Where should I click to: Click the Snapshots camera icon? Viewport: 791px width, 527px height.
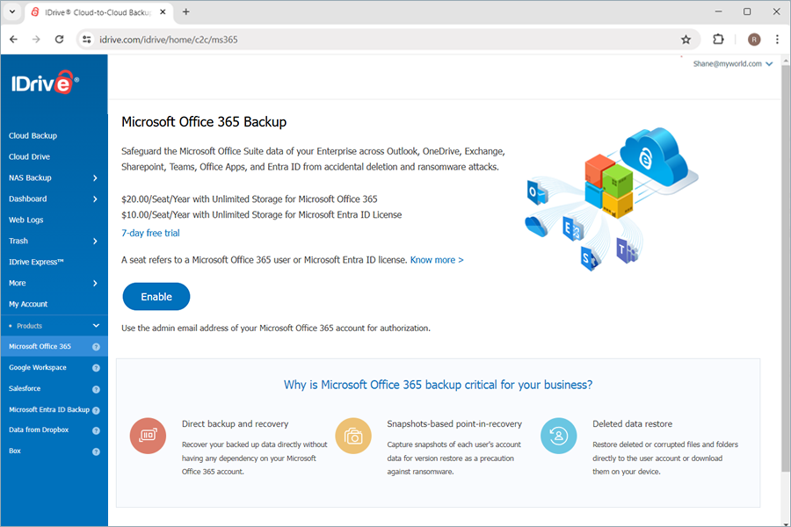pos(353,436)
